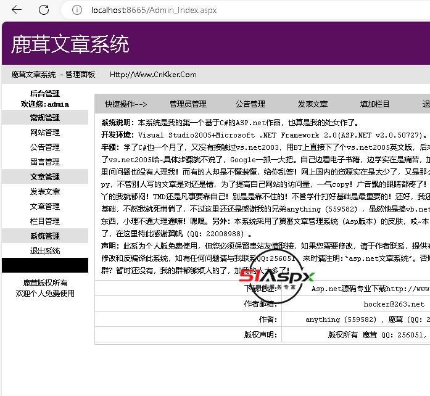The width and height of the screenshot is (430, 396).
Task: Open 栏目管理 in the sidebar
Action: 45,221
